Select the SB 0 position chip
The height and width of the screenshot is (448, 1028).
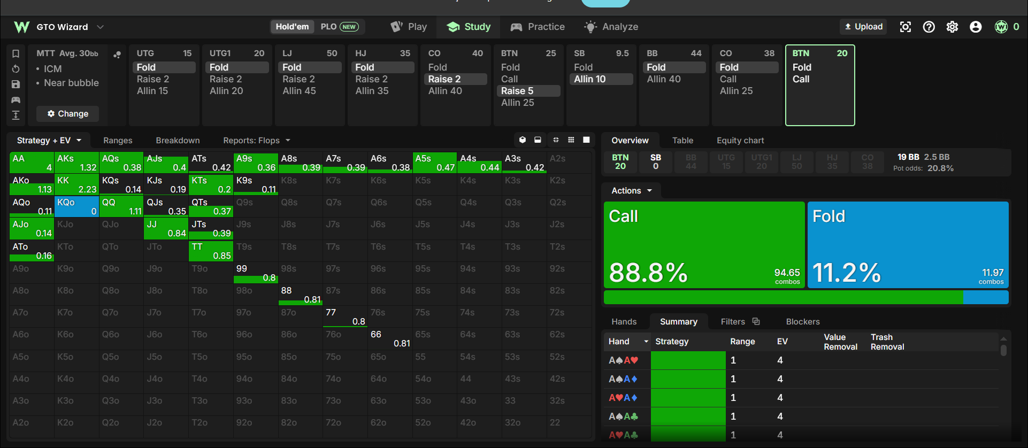point(656,161)
